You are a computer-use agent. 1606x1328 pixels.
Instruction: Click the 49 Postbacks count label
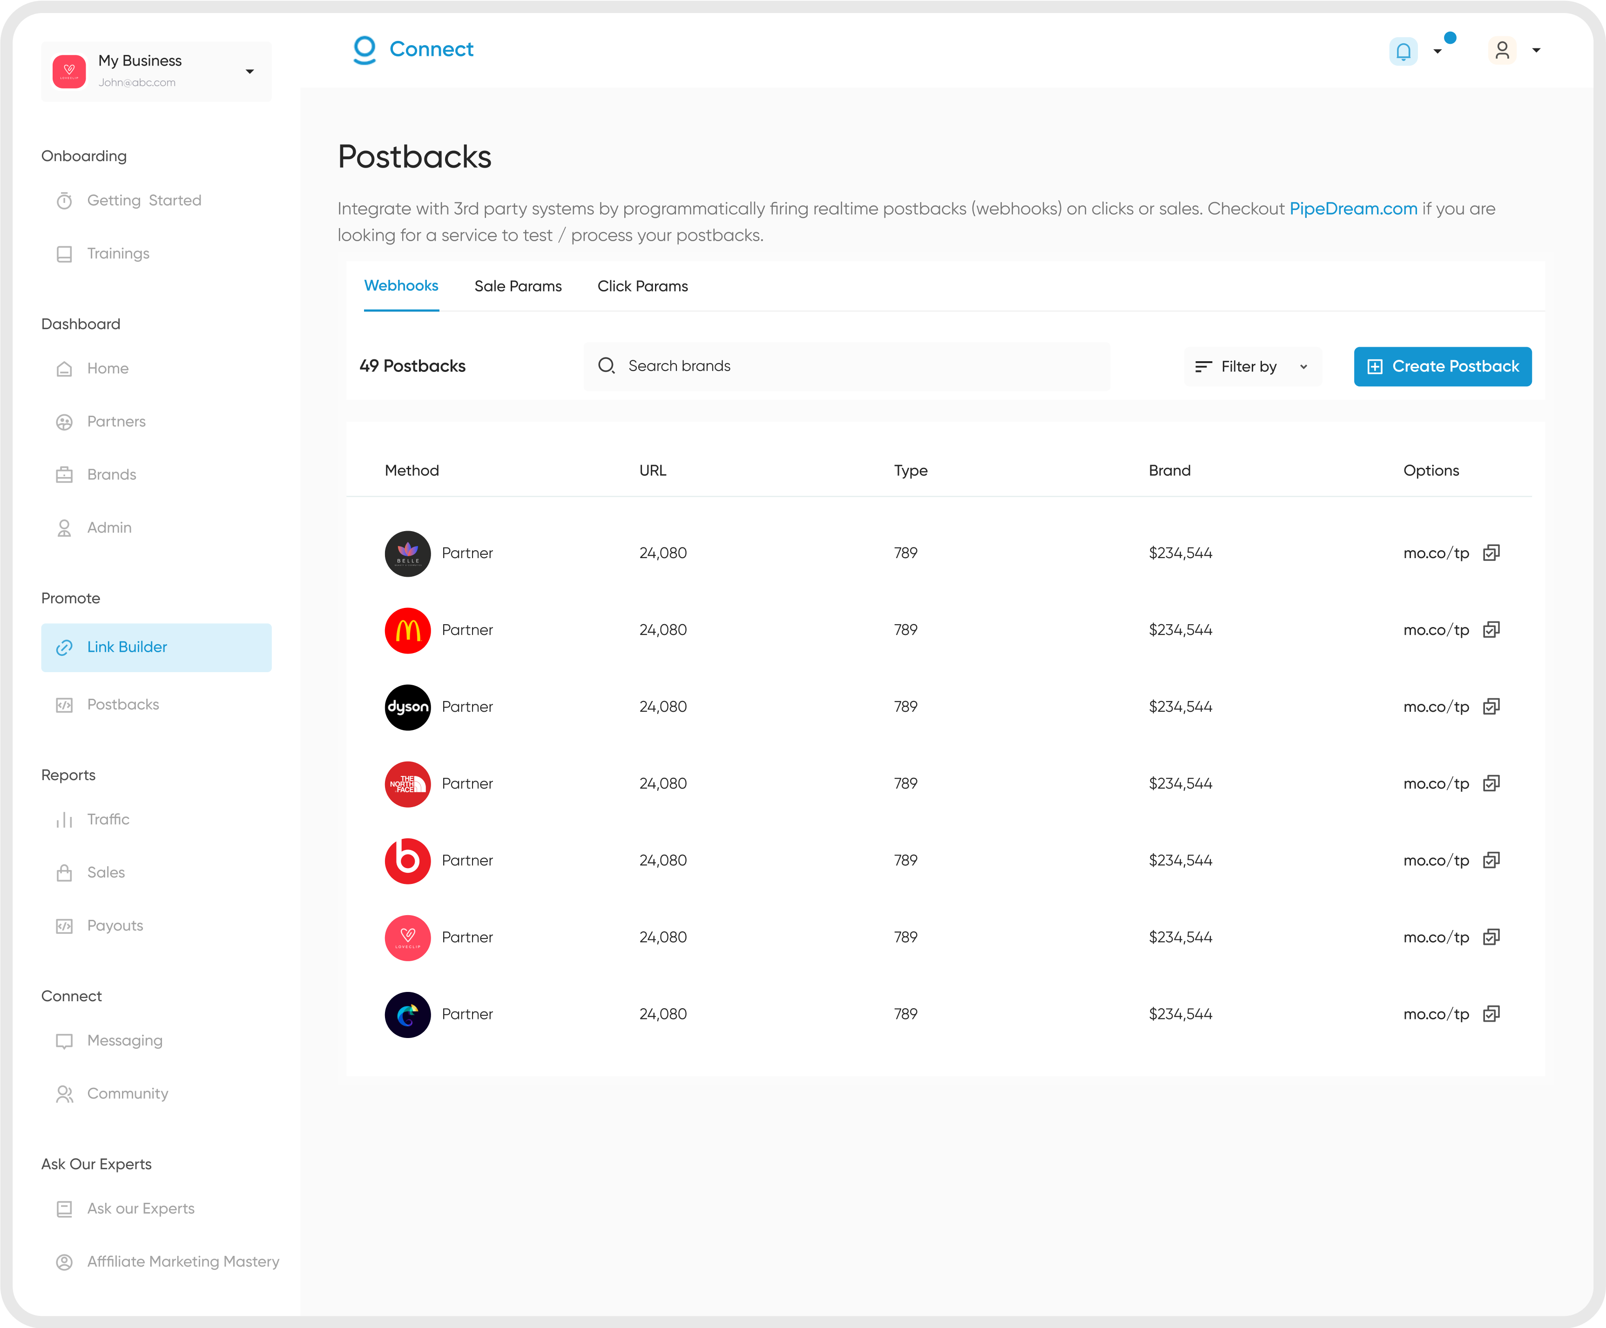pyautogui.click(x=412, y=366)
